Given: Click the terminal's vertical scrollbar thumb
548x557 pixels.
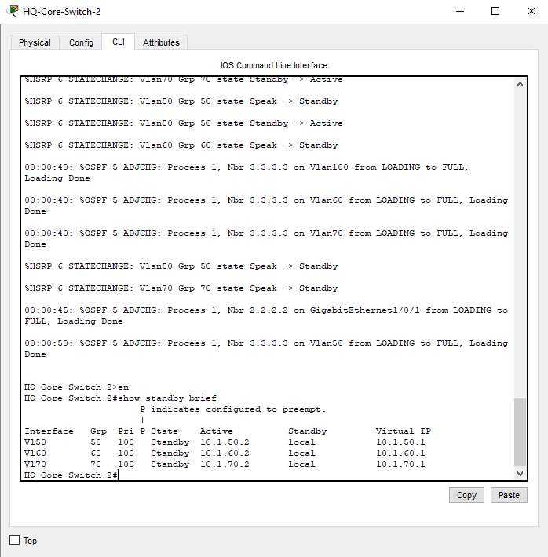Looking at the screenshot, I should [520, 432].
